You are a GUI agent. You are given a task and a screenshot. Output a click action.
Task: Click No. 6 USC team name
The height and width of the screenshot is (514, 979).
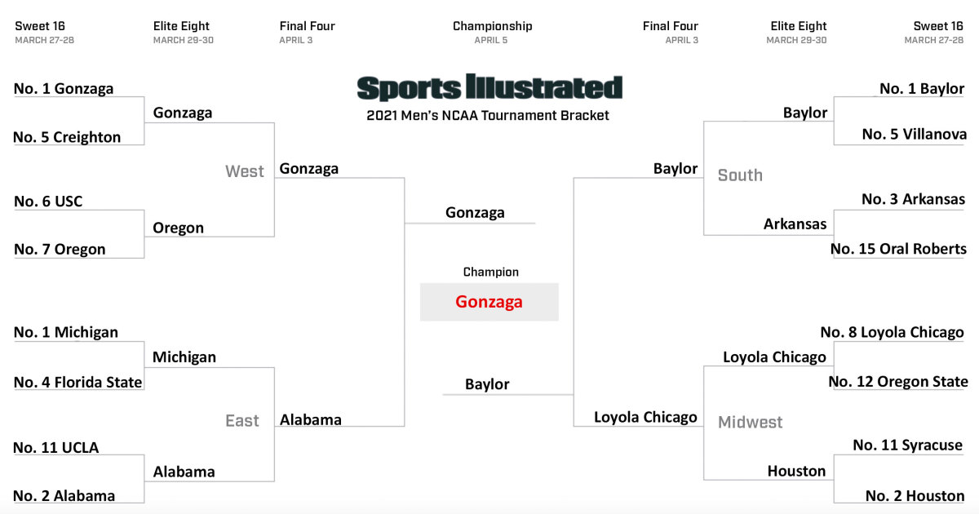48,202
